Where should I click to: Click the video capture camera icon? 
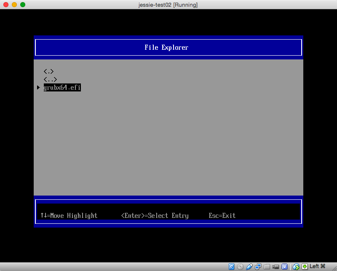click(275, 267)
